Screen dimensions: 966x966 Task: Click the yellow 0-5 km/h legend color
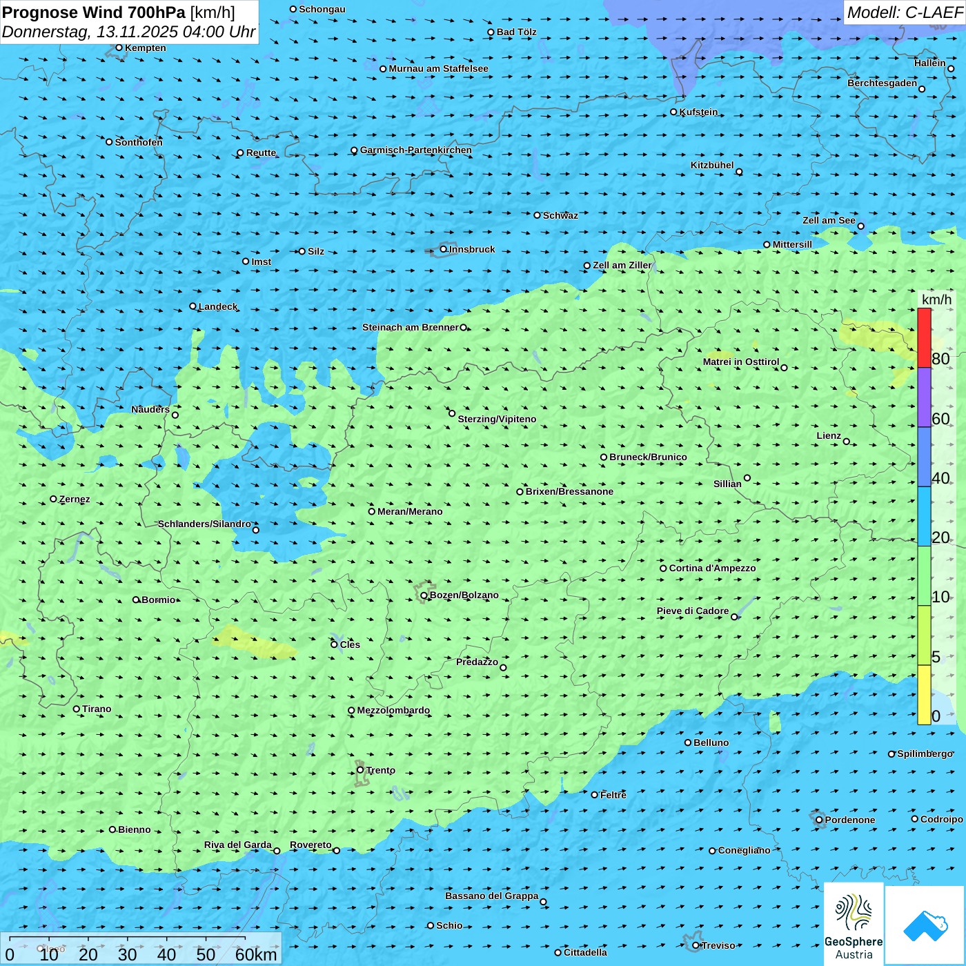click(x=924, y=695)
